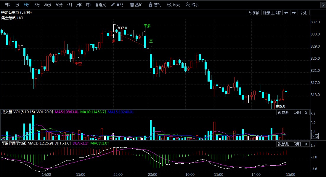Go to previous indicator with left arrow
The height and width of the screenshot is (177, 326).
286,13
